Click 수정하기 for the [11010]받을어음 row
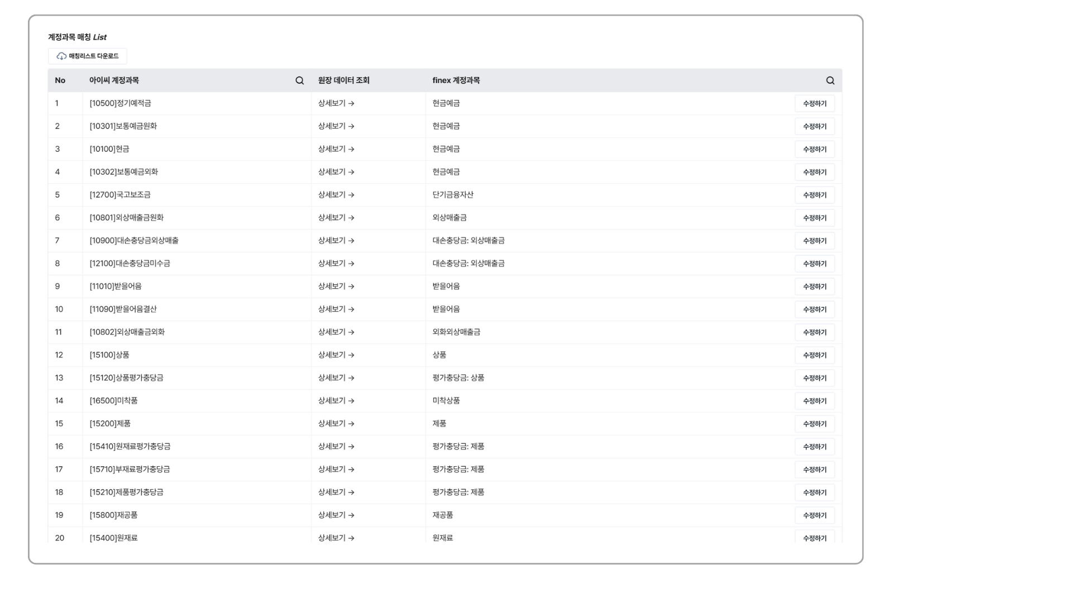This screenshot has height=603, width=1072. (x=814, y=287)
